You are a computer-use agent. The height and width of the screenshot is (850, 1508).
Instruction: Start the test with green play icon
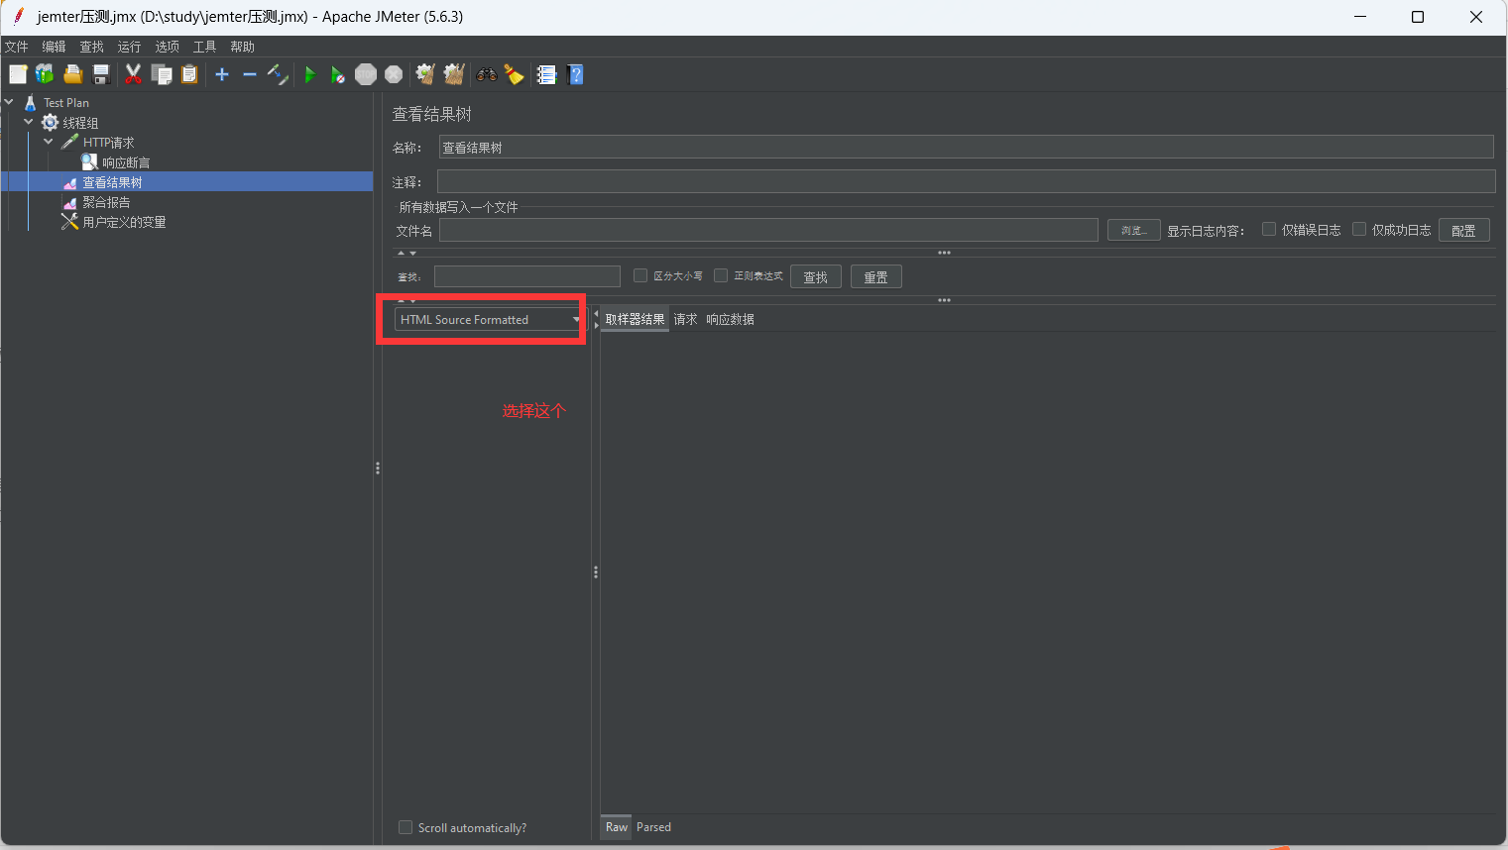point(309,74)
